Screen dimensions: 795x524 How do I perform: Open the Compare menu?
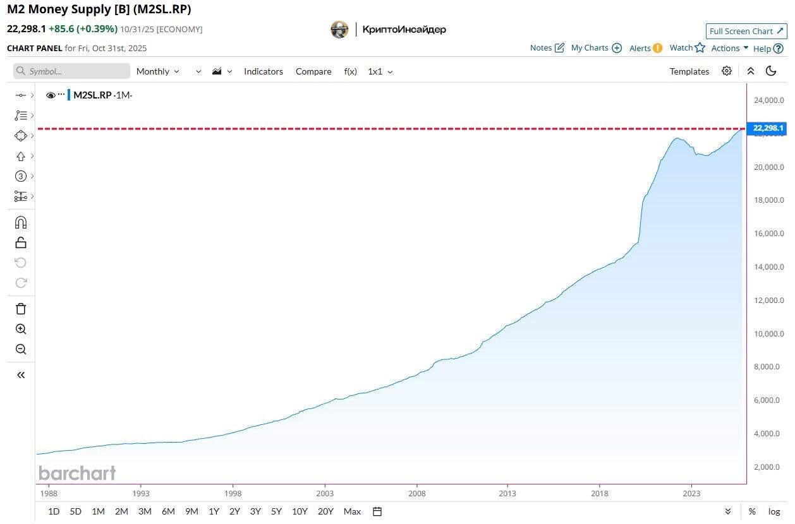(313, 71)
